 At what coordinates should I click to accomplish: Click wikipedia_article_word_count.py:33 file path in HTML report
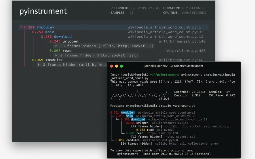pos(165,32)
